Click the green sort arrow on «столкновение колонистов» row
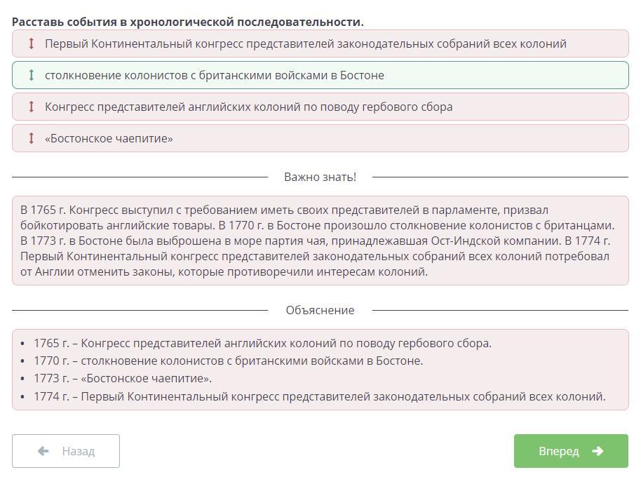 coord(31,75)
